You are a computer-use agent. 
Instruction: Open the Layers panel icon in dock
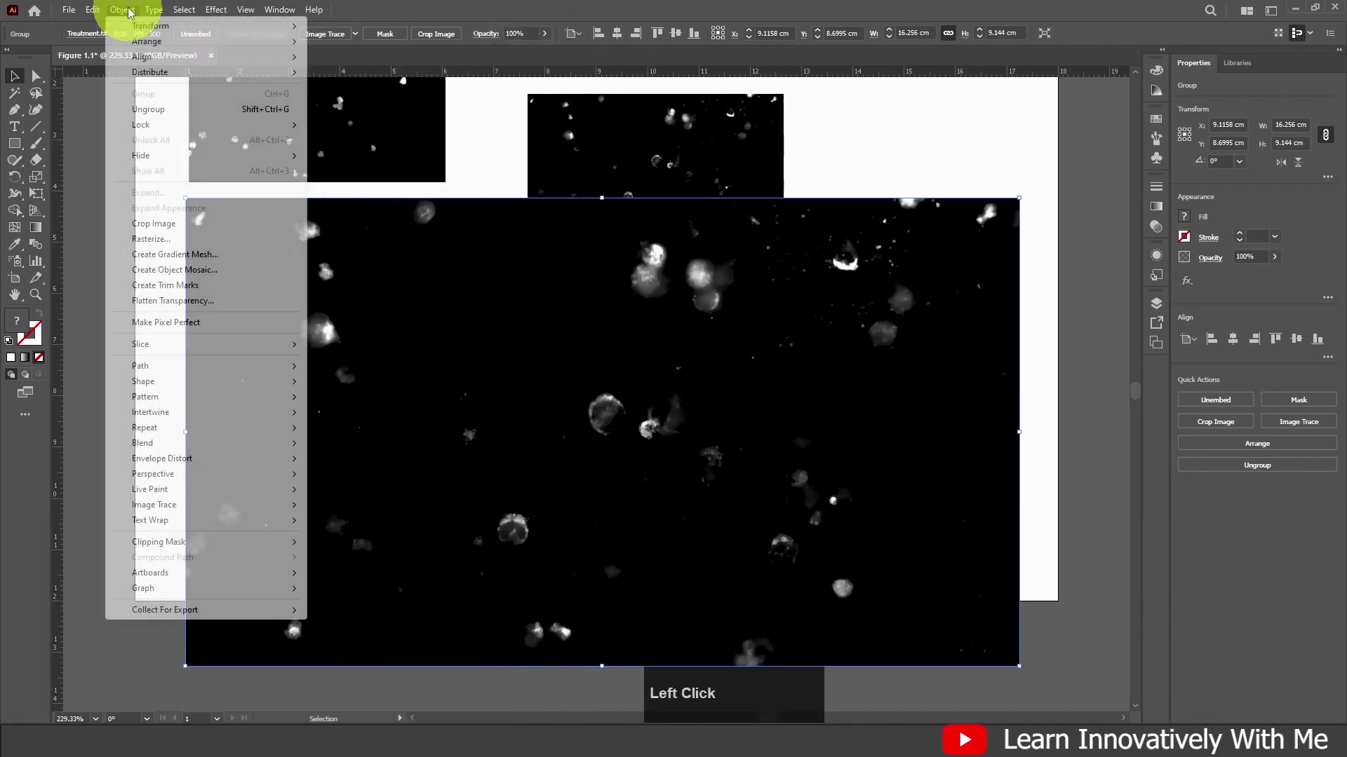pyautogui.click(x=1157, y=303)
